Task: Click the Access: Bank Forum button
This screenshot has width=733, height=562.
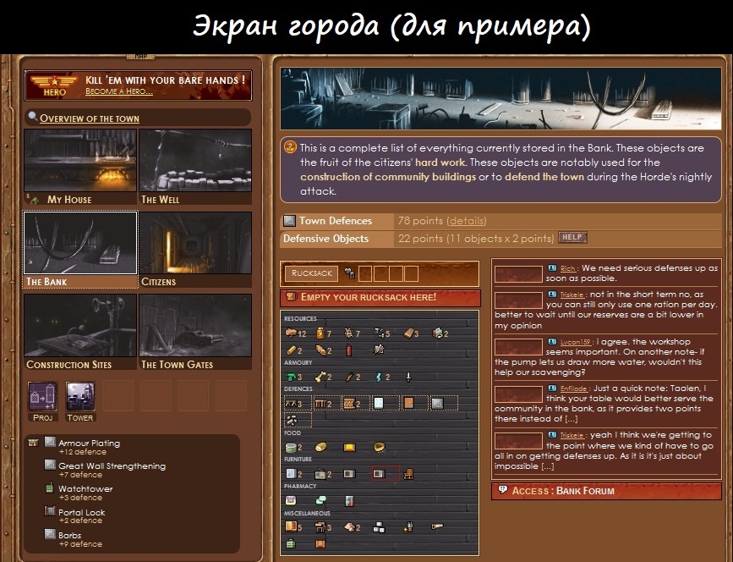Action: click(606, 492)
